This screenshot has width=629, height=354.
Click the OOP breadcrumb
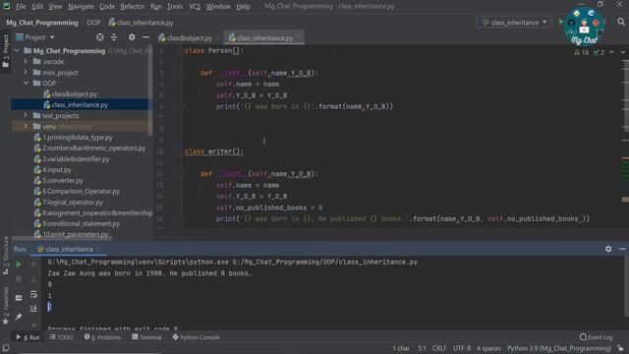[93, 23]
